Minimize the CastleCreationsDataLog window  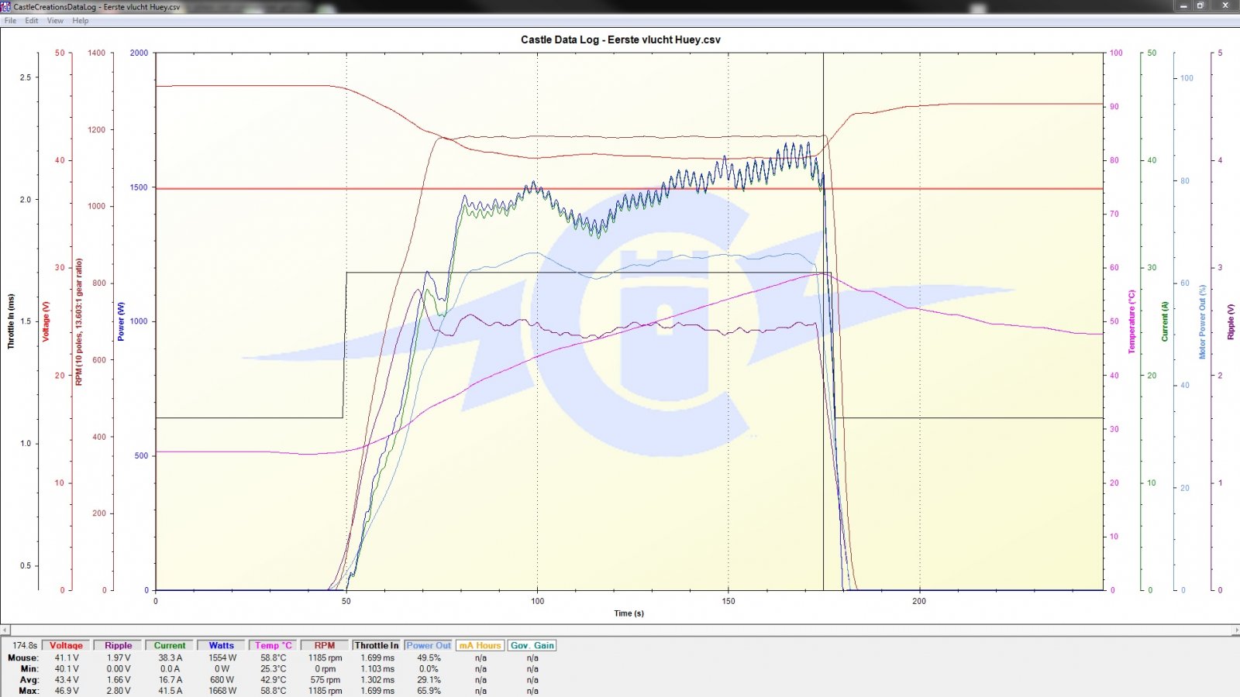(1183, 6)
